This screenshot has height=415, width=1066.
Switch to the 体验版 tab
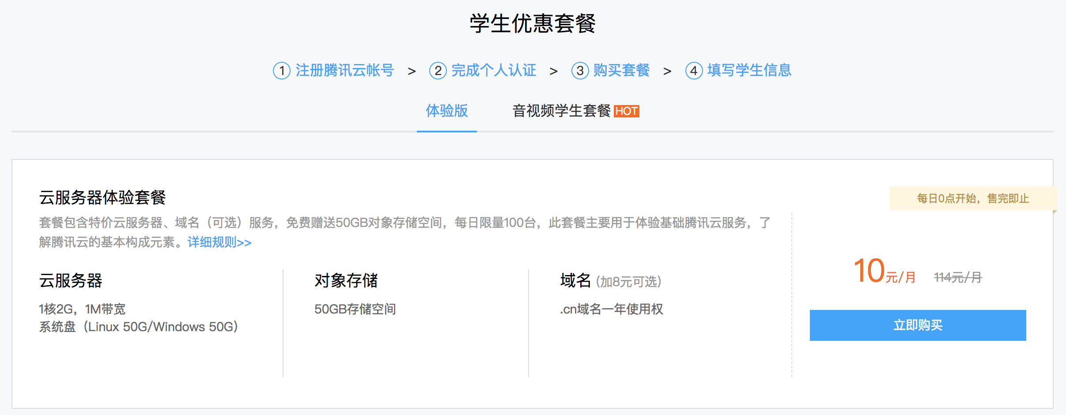pyautogui.click(x=447, y=111)
